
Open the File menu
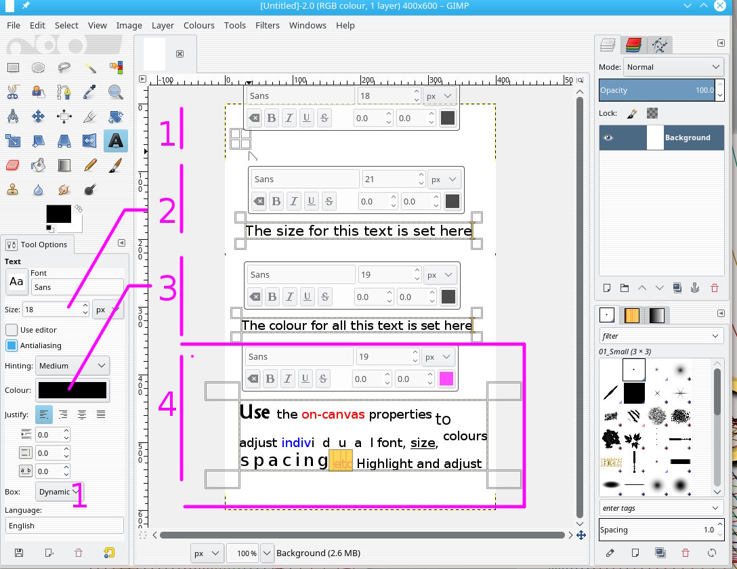pos(13,25)
